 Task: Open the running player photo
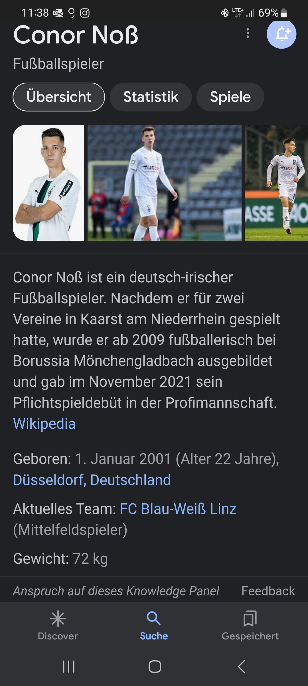[x=276, y=183]
